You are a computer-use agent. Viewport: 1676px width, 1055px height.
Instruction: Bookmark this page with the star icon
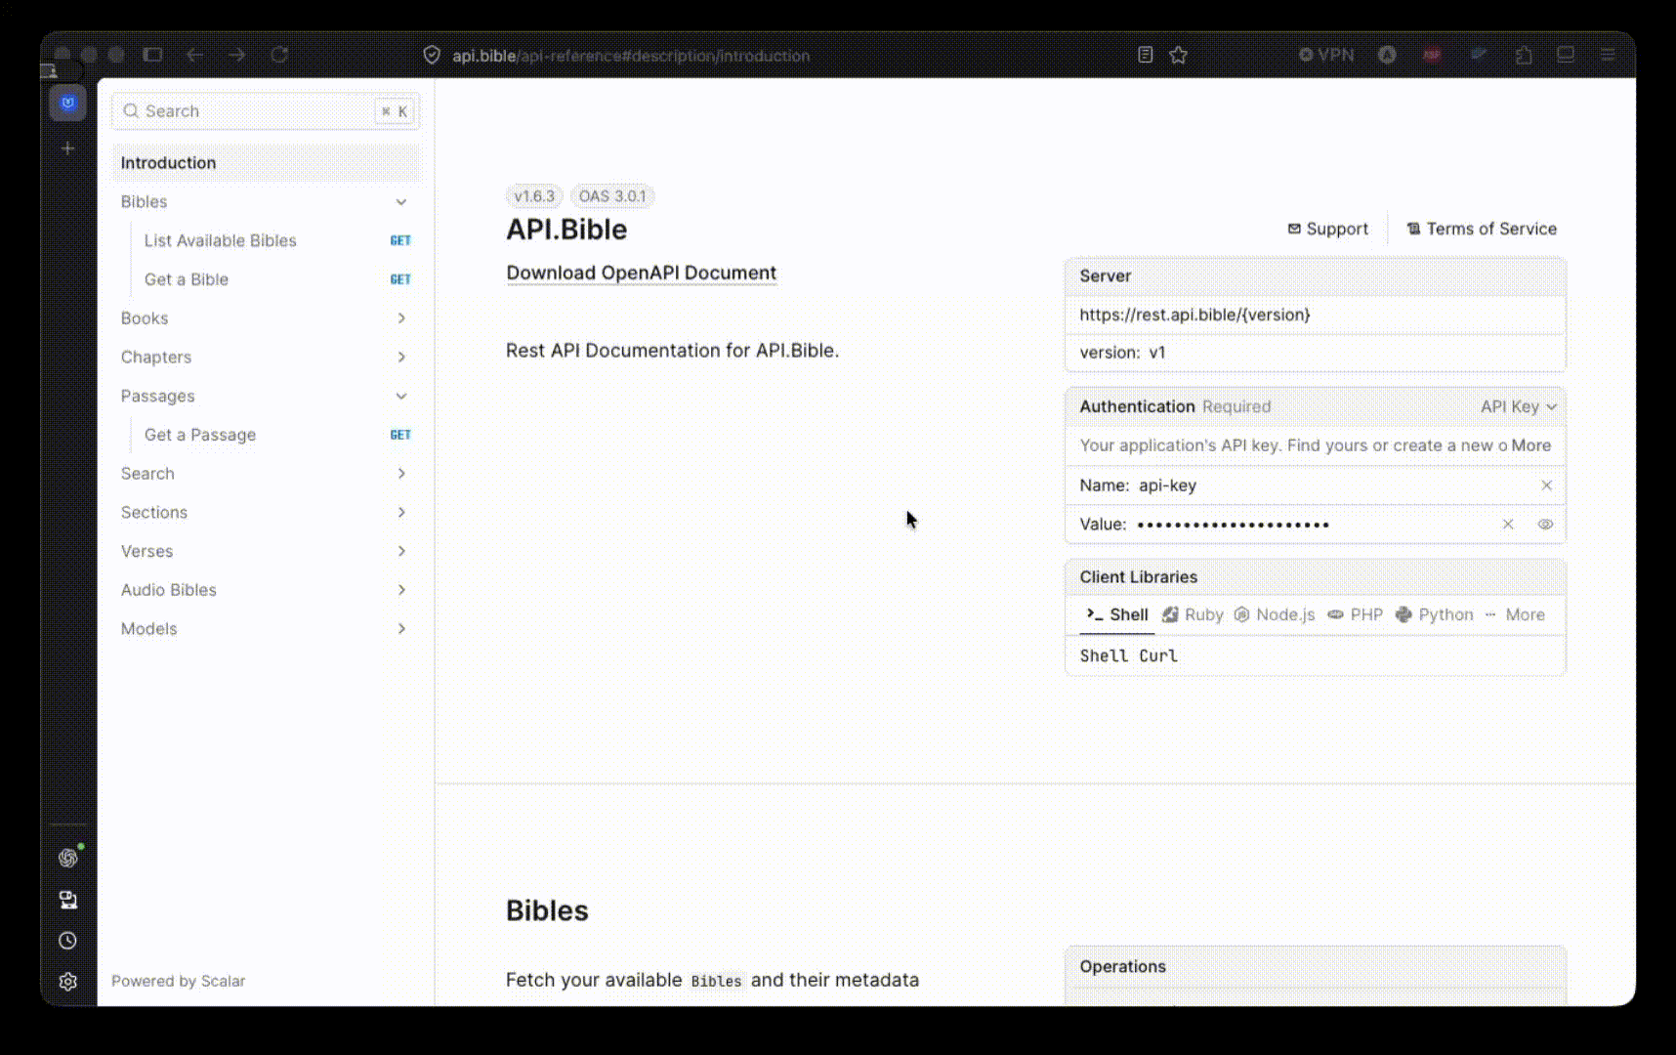pos(1179,55)
